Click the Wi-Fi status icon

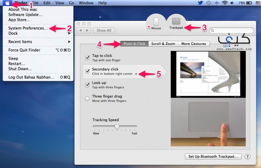(x=224, y=3)
